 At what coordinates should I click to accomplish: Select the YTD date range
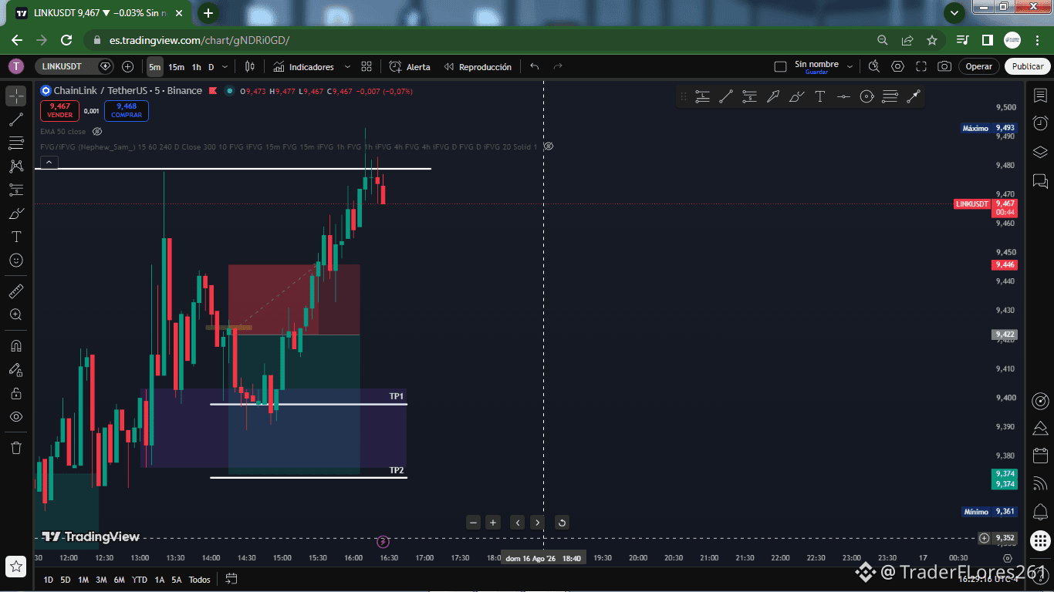139,580
